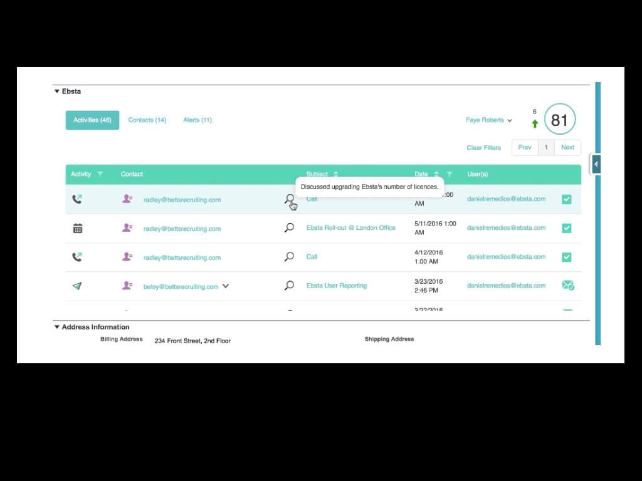Click Subject column sort arrows
Image resolution: width=642 pixels, height=481 pixels.
click(336, 174)
